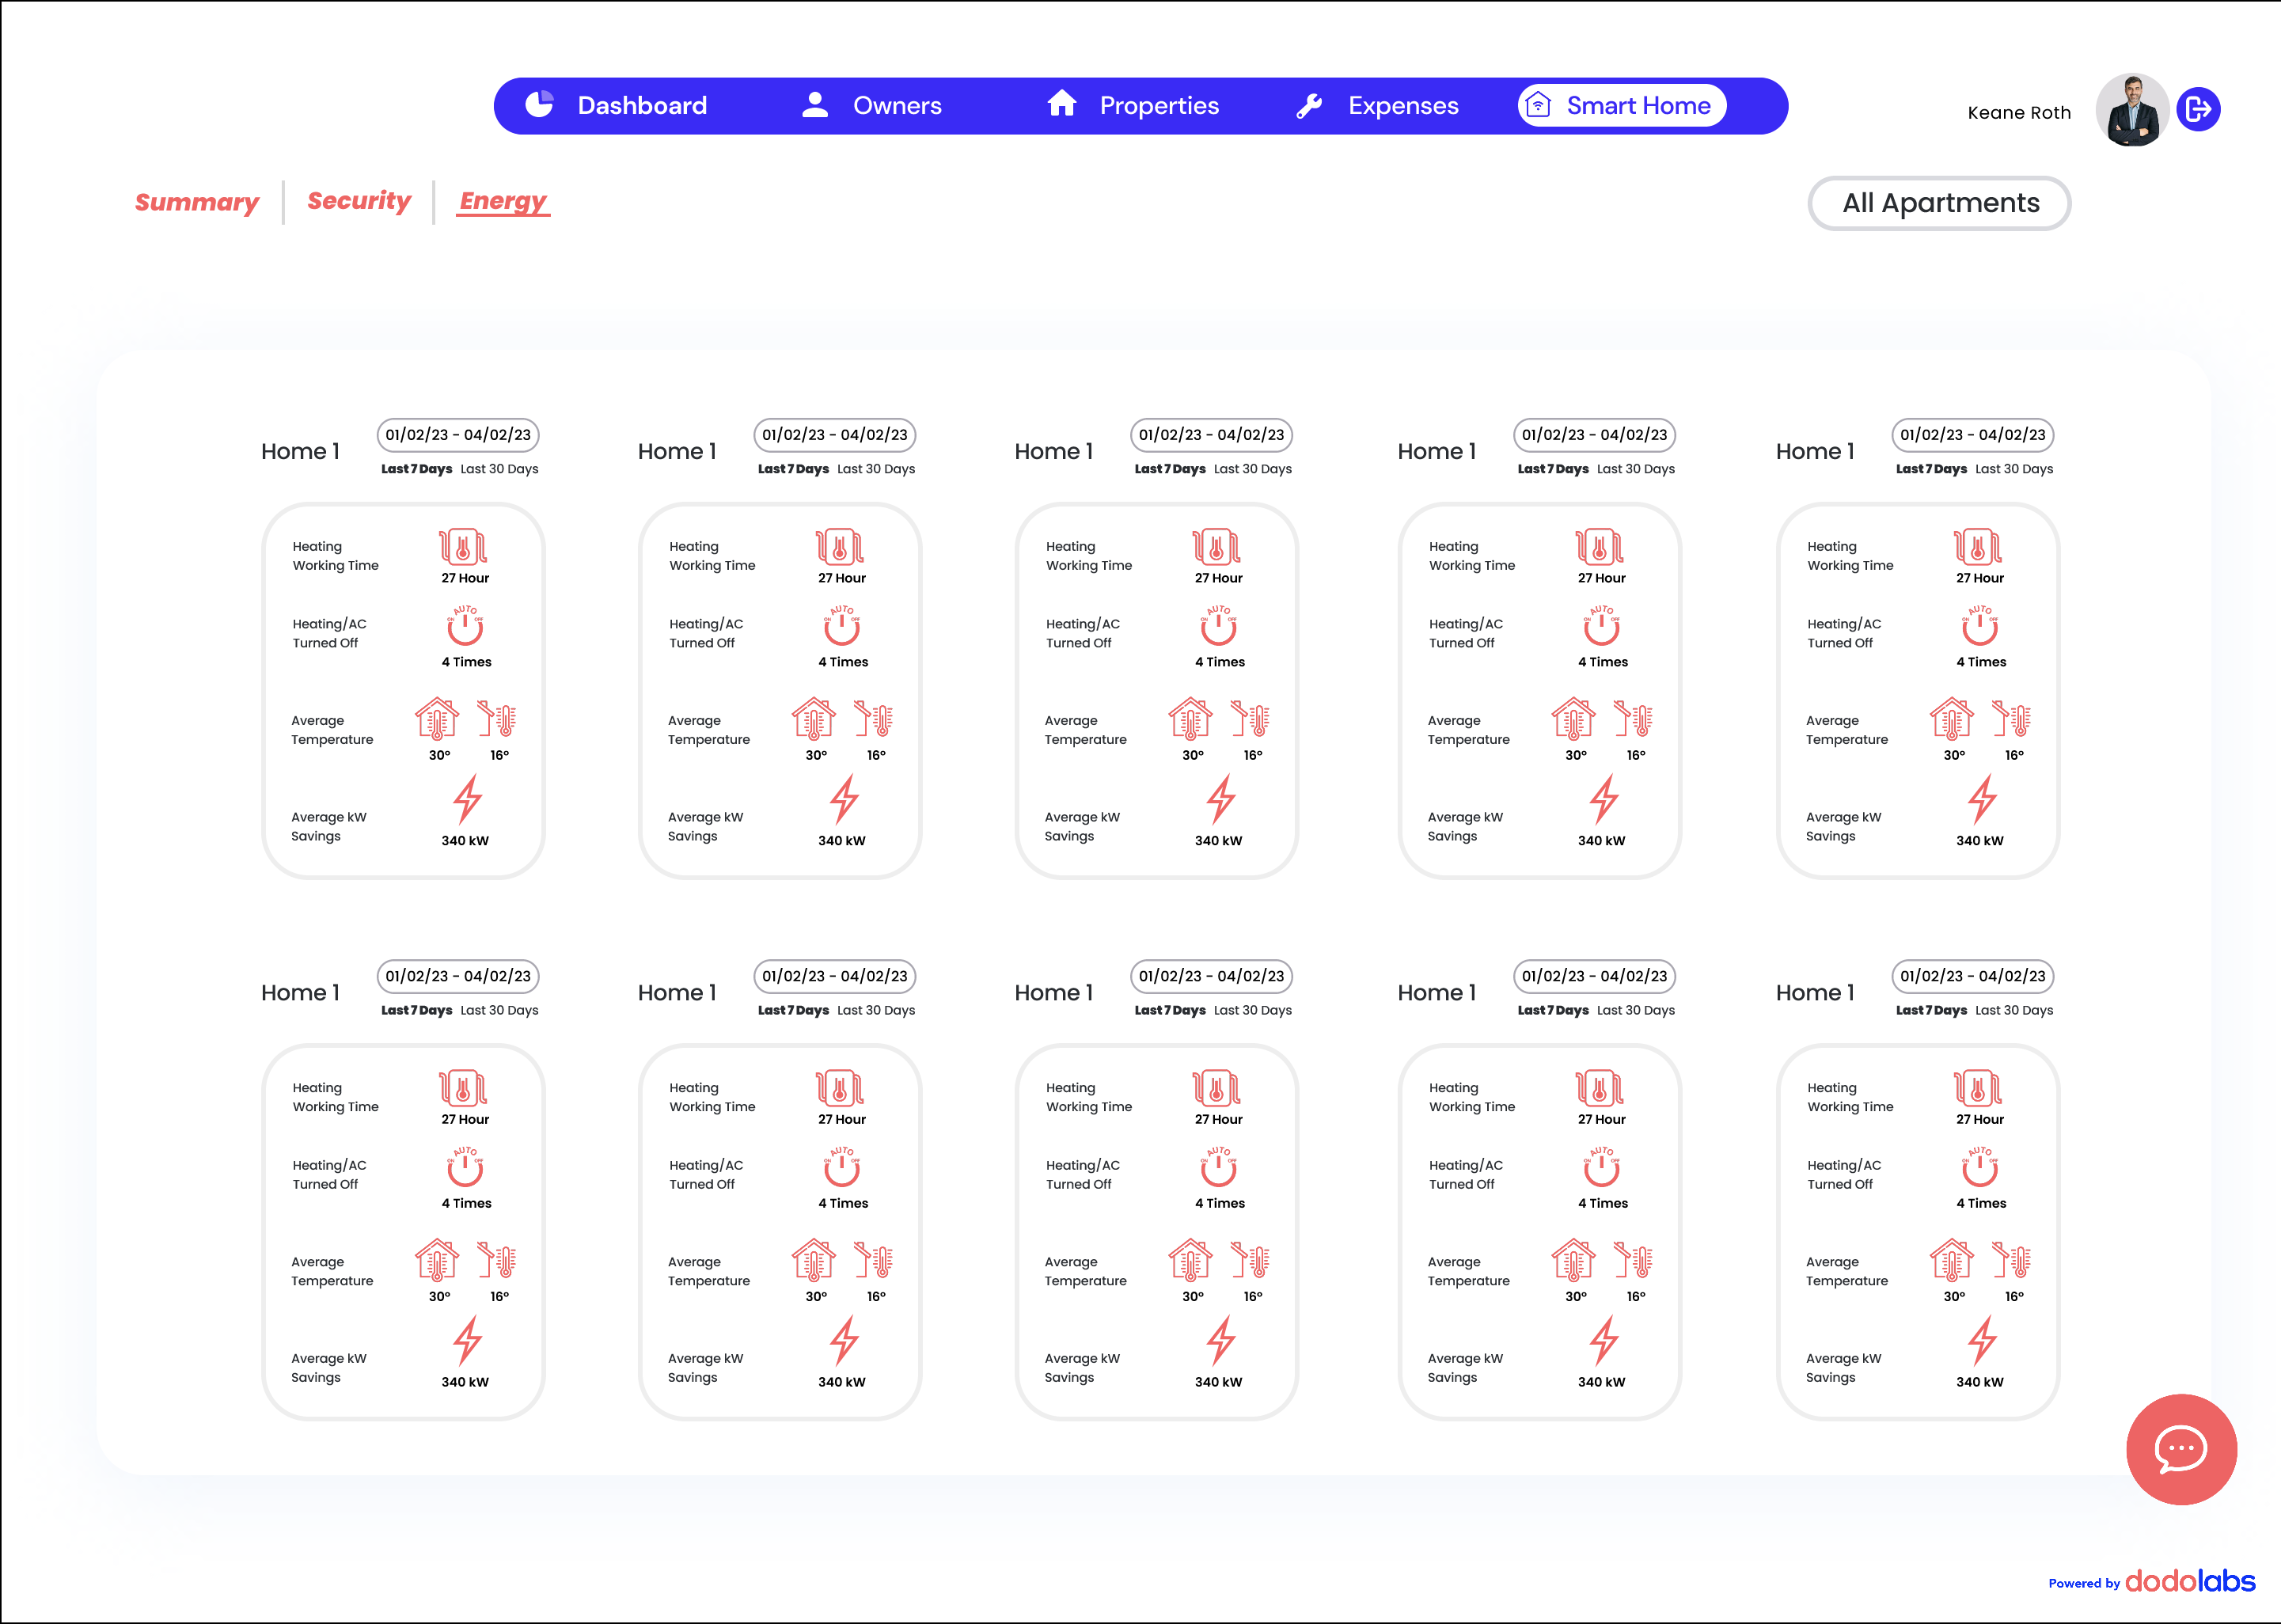Viewport: 2281px width, 1624px height.
Task: Open date range of third top-row Home 1
Action: (x=1212, y=435)
